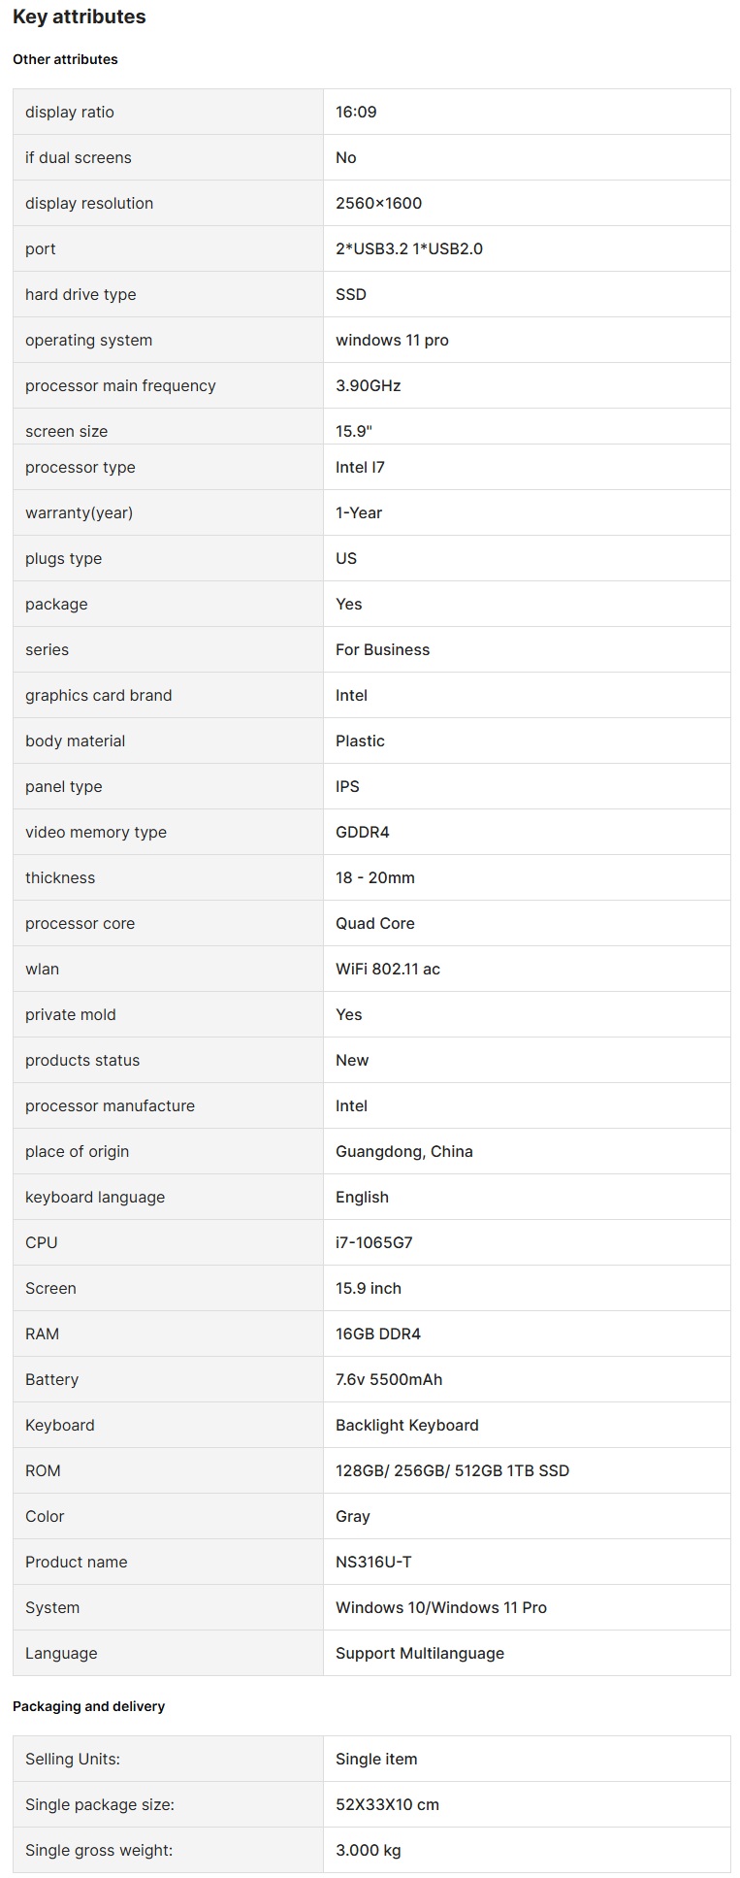
Task: Click the video memory type GDDR4 value
Action: coord(362,832)
